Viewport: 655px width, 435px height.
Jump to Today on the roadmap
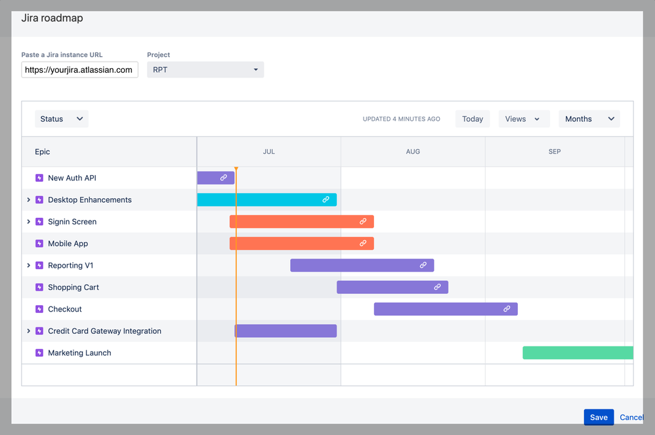[473, 119]
